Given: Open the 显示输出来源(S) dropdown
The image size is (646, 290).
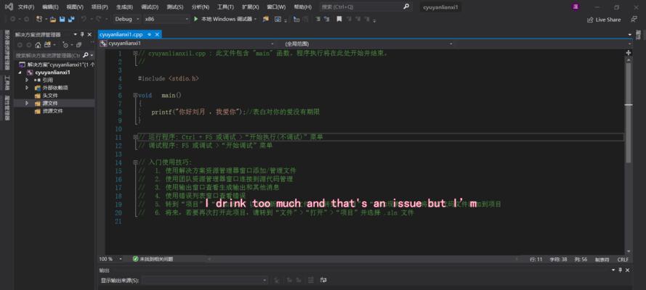Looking at the screenshot, I should pos(205,280).
